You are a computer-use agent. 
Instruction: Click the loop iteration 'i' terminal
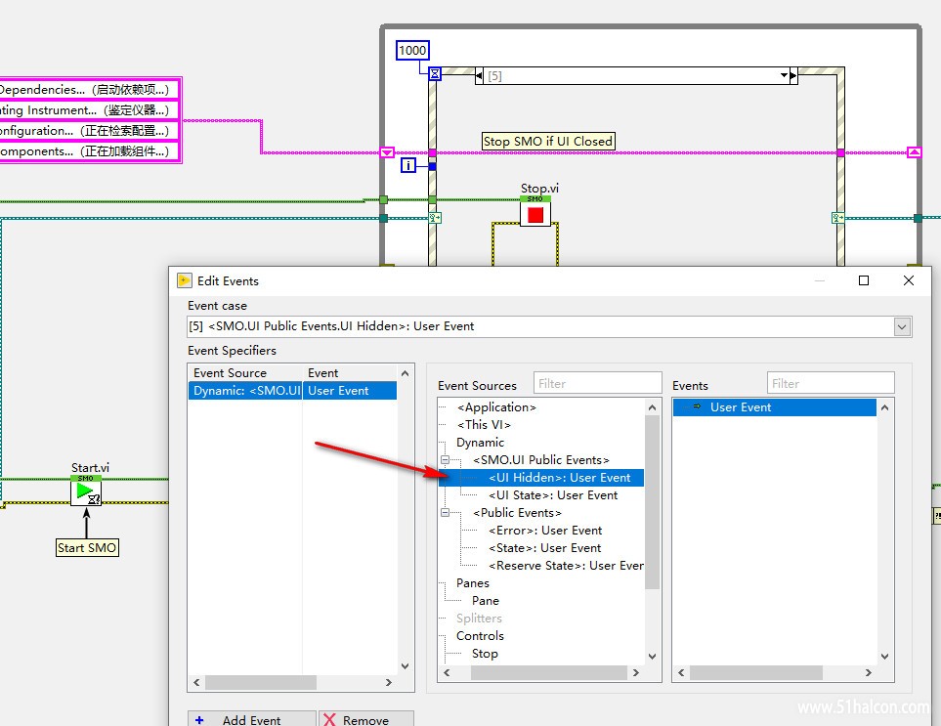408,165
